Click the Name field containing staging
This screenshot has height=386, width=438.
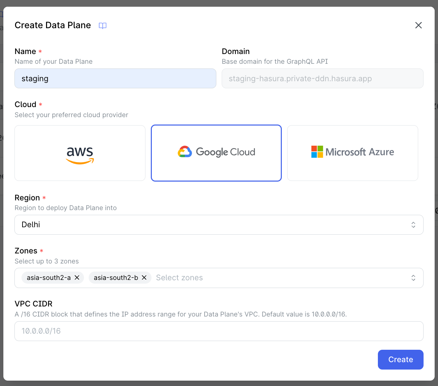point(115,78)
